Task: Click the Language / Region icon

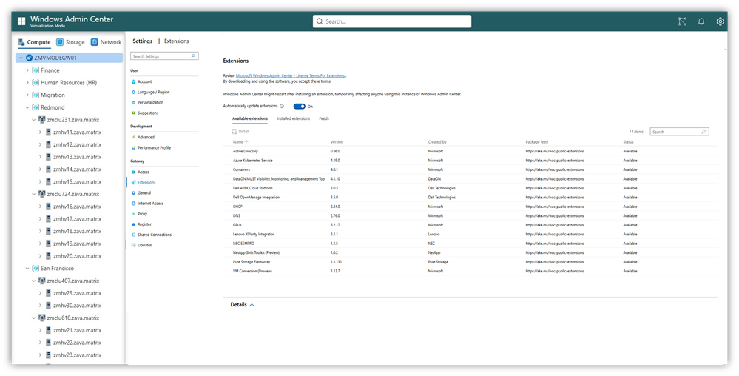Action: coord(133,92)
